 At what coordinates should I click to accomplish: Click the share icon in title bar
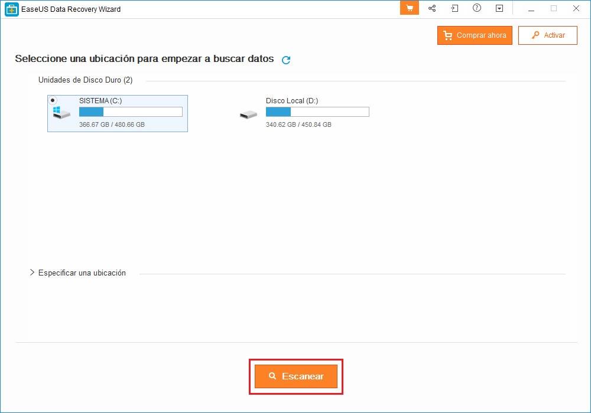click(x=432, y=8)
